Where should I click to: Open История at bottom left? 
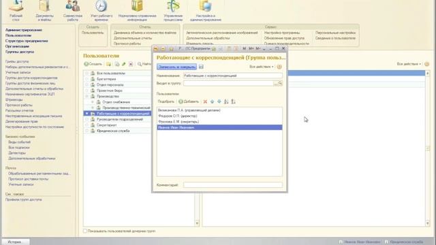(x=14, y=242)
